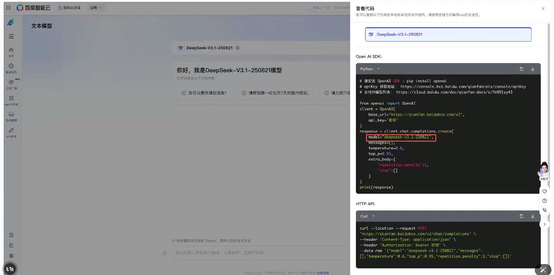Click the 文本模型 page heading
The width and height of the screenshot is (554, 275).
coord(42,26)
